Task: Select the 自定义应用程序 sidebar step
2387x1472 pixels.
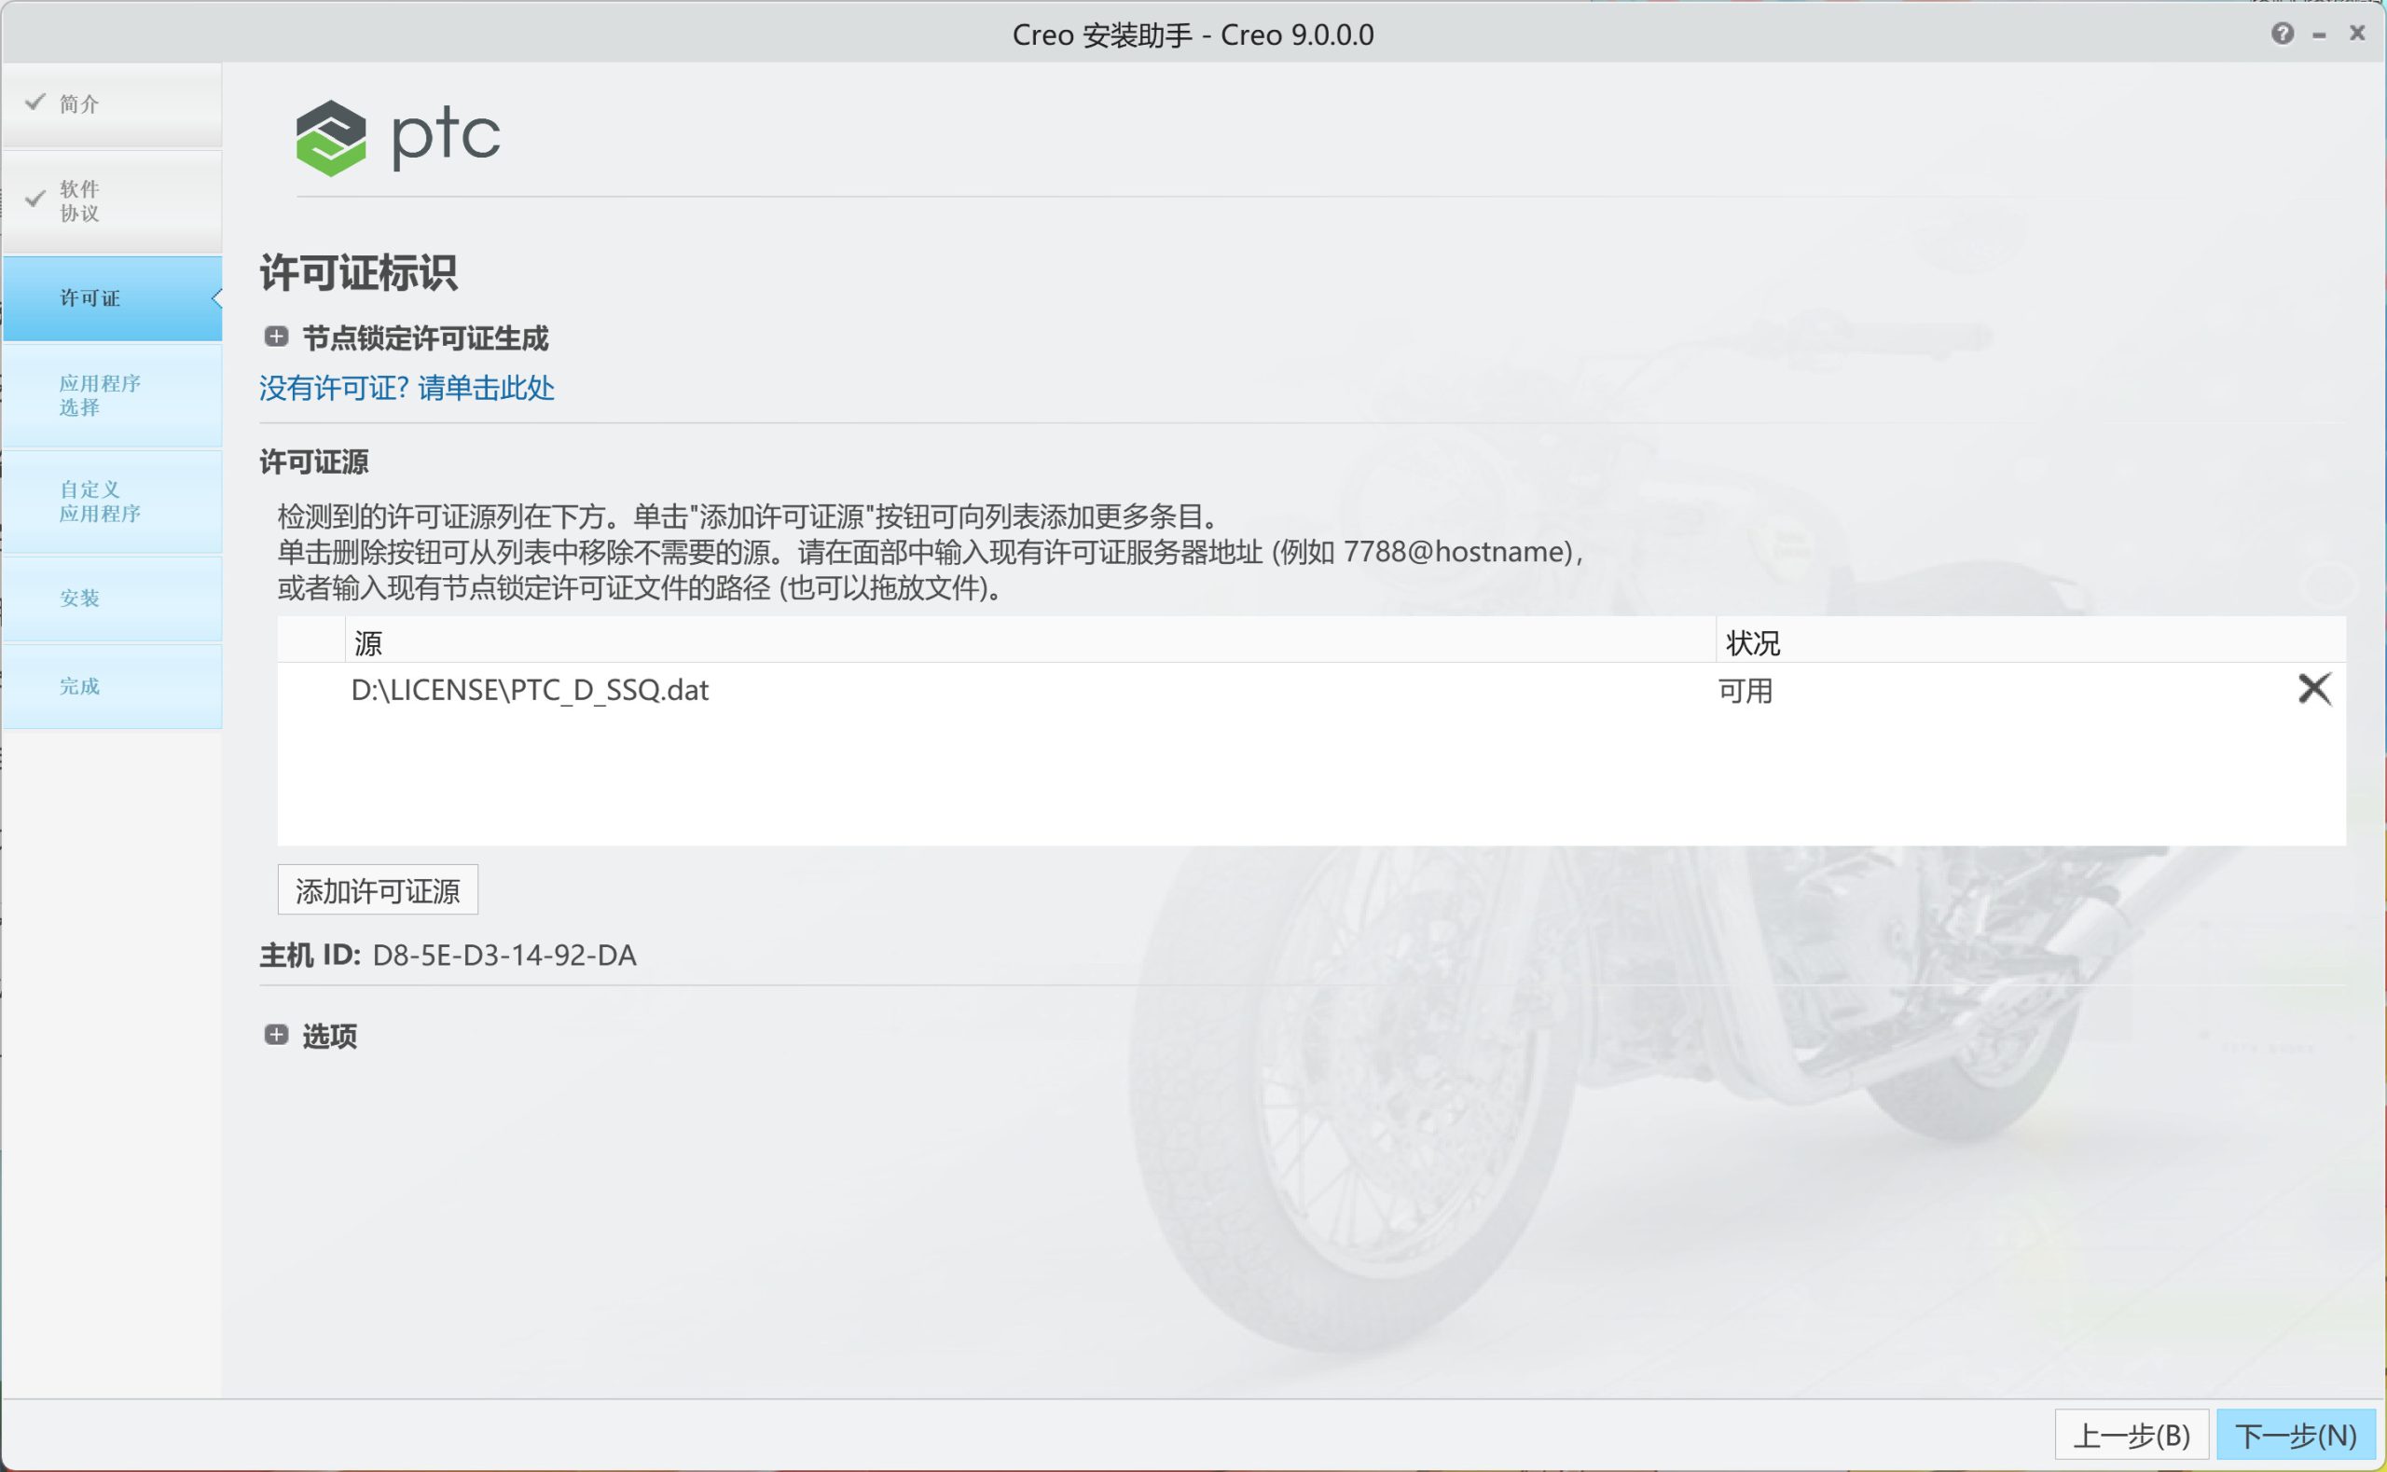Action: (x=99, y=502)
